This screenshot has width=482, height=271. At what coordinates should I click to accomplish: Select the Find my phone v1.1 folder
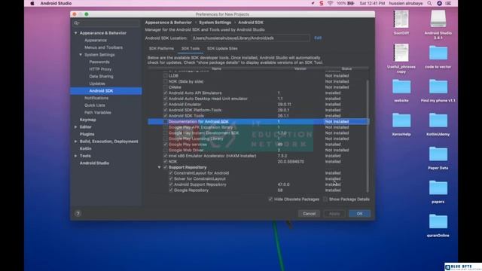pyautogui.click(x=438, y=90)
